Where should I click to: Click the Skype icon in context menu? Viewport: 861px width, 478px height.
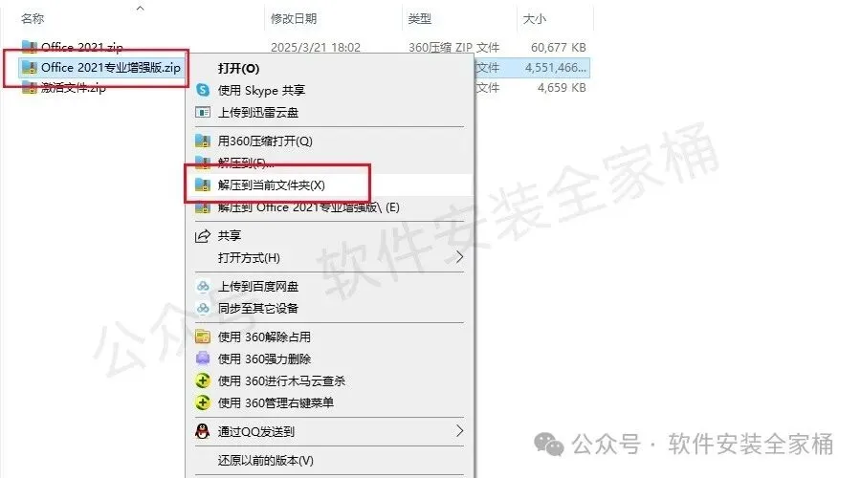(203, 90)
